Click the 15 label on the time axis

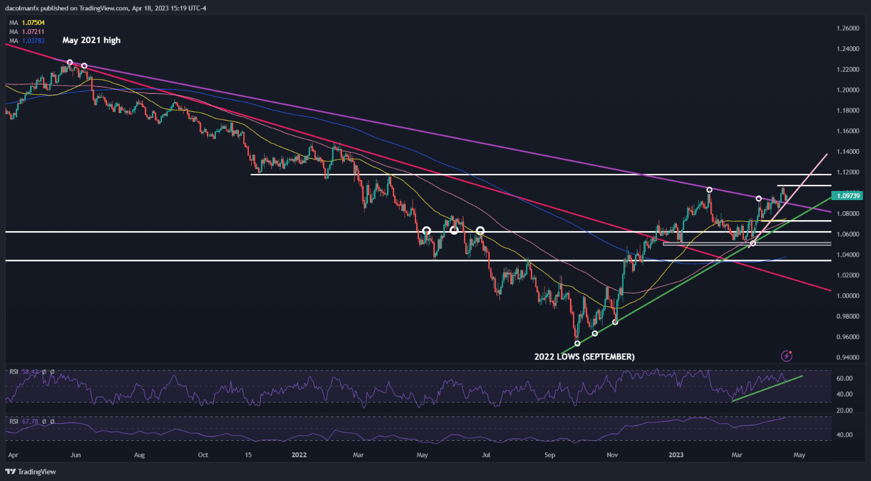[248, 455]
